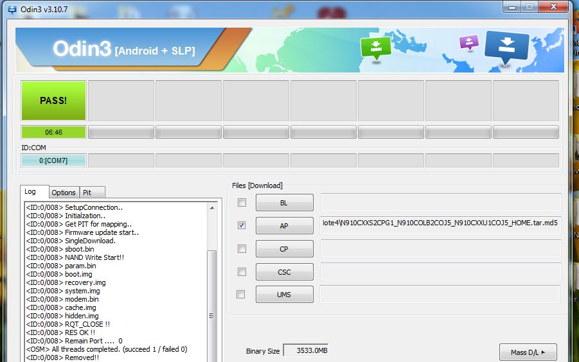Click the UMS file path field
This screenshot has height=362, width=579.
coord(440,294)
